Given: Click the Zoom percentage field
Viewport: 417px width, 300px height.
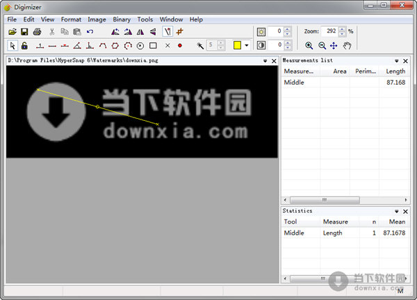Looking at the screenshot, I should [x=329, y=31].
